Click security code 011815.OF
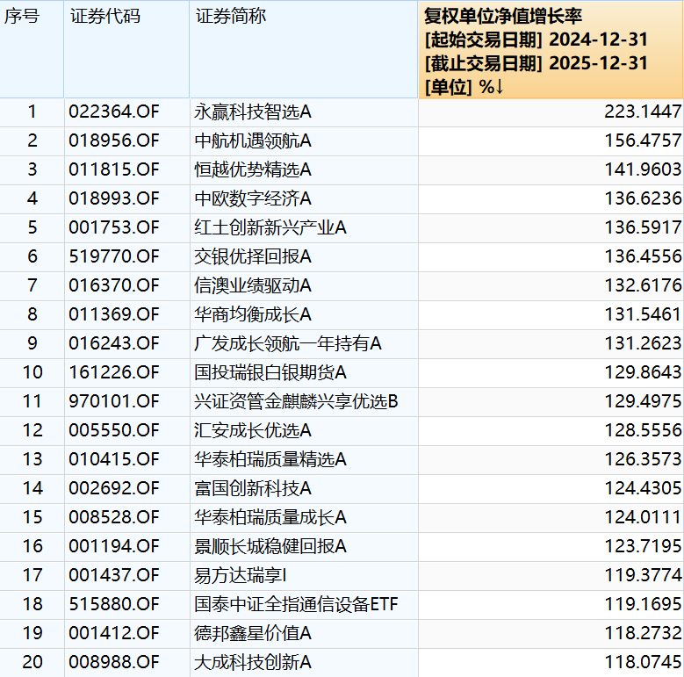The image size is (684, 677). point(114,169)
